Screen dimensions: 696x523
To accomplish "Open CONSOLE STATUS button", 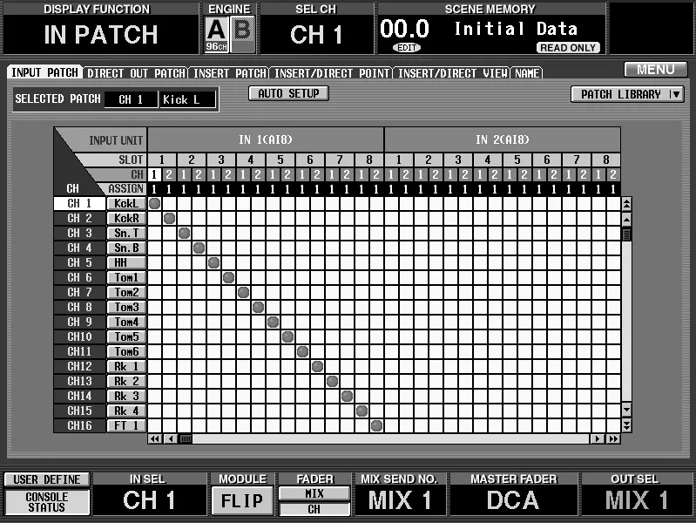I will [x=47, y=502].
